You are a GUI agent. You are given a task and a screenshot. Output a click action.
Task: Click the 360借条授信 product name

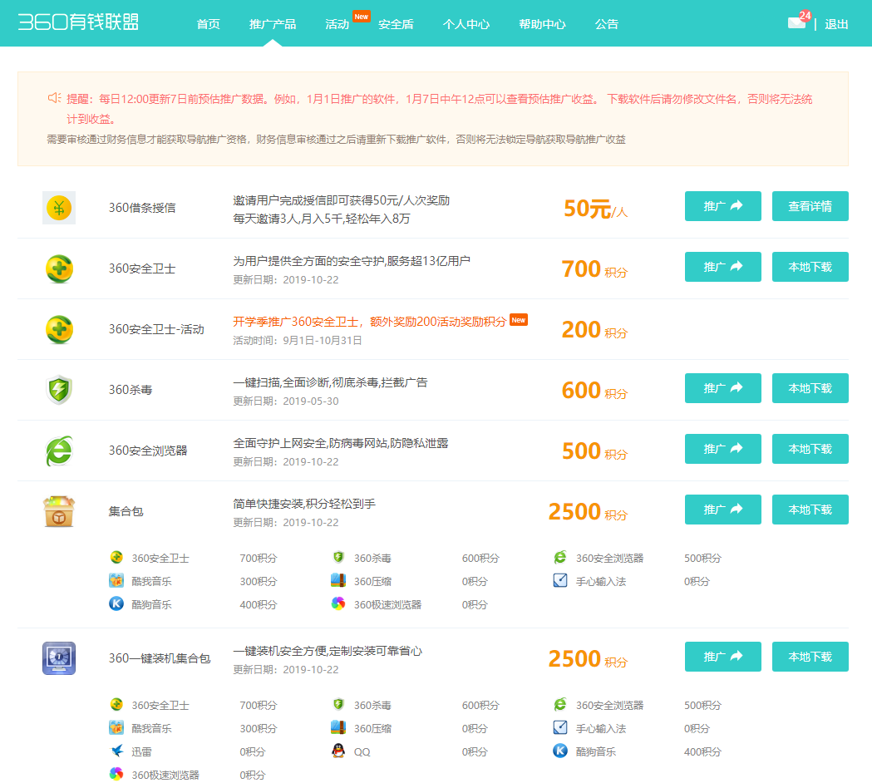tap(142, 208)
